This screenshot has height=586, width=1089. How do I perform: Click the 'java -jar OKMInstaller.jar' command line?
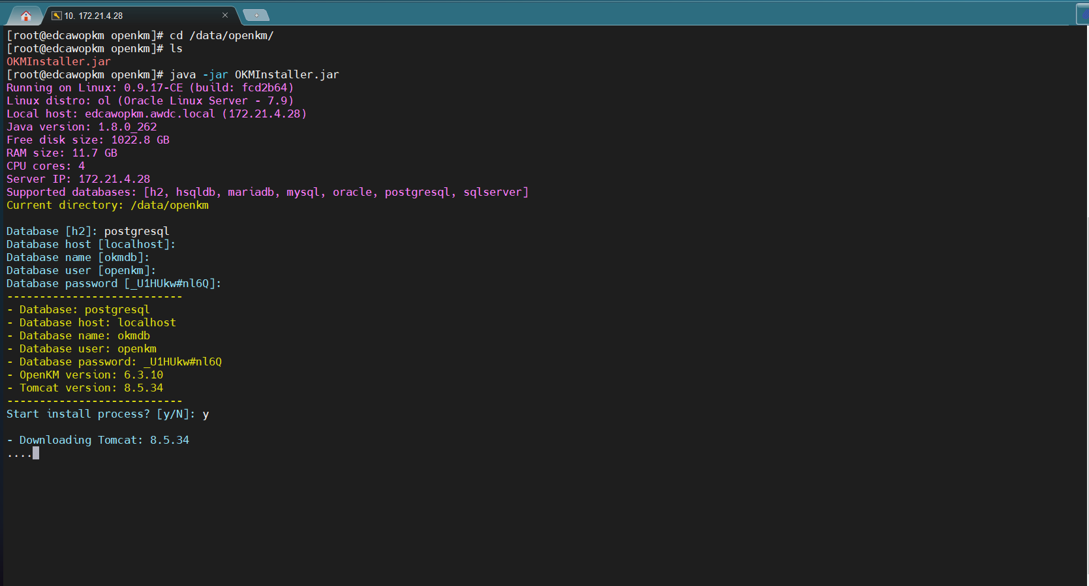[x=173, y=74]
